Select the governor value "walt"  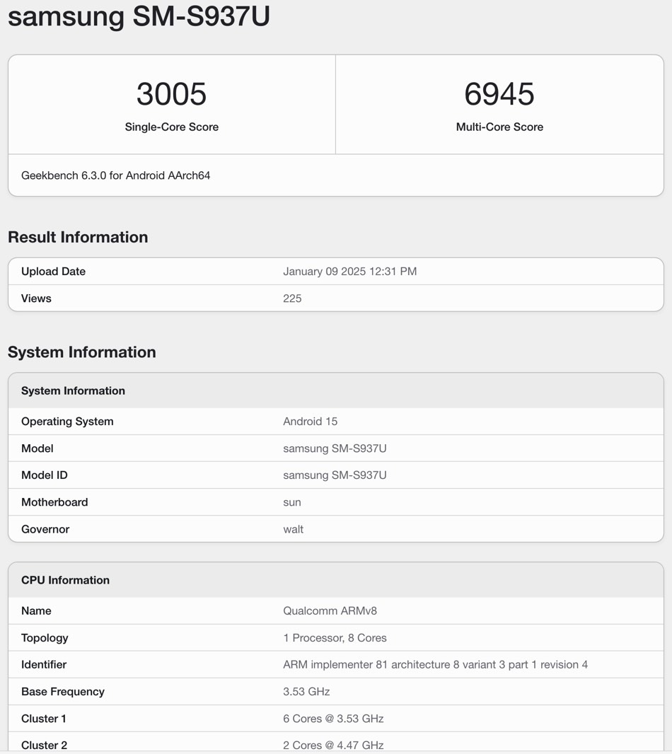(x=293, y=529)
